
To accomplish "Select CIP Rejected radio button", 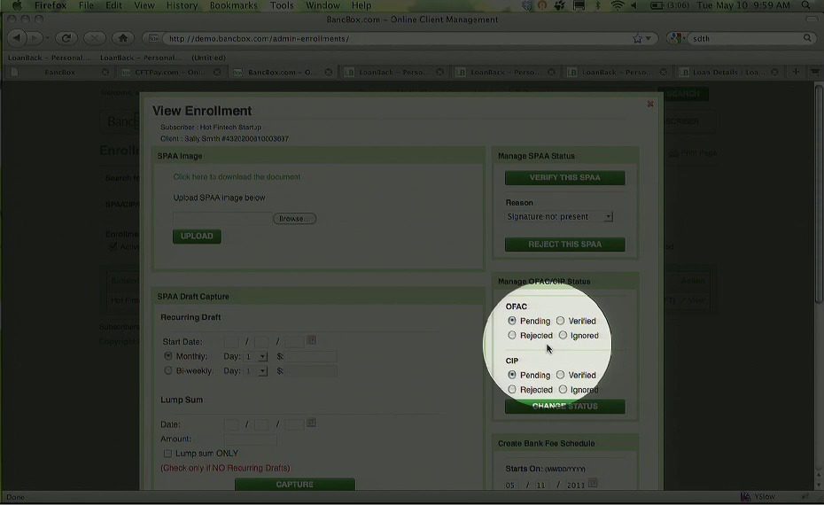I will coord(512,390).
